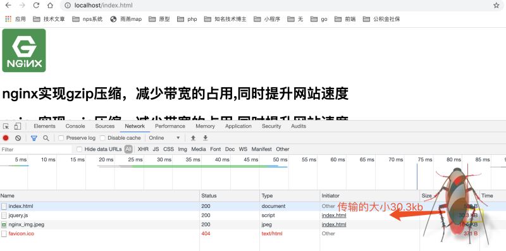
Task: Open the Audits tab
Action: tap(299, 126)
